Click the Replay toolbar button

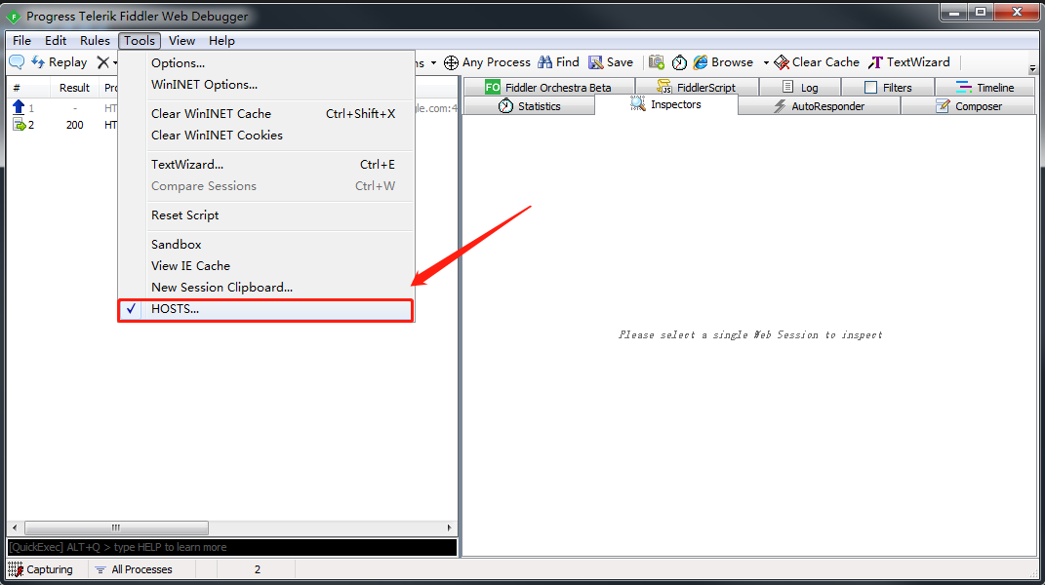[x=60, y=62]
